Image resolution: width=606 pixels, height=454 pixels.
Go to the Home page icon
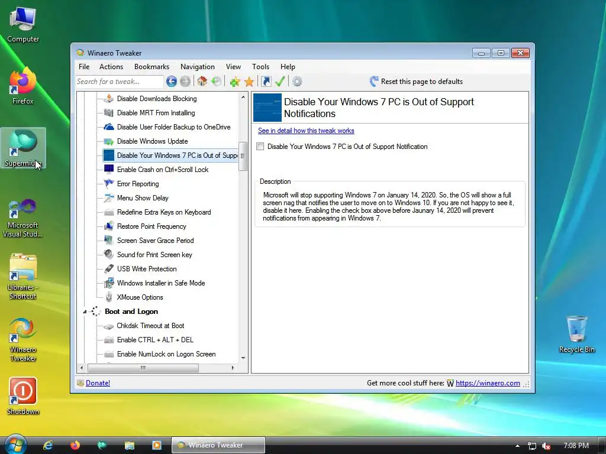point(202,82)
